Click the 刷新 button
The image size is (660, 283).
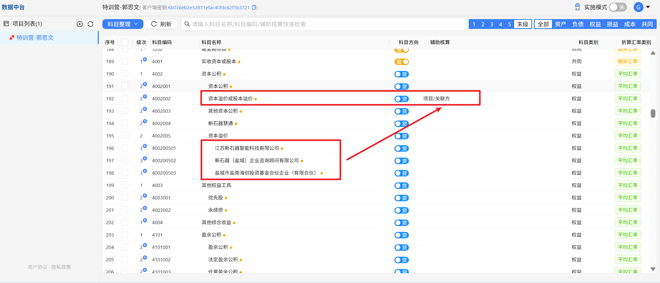pos(161,24)
